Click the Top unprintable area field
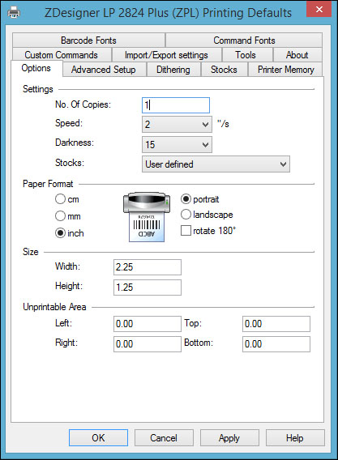This screenshot has height=460, width=338. coord(276,324)
